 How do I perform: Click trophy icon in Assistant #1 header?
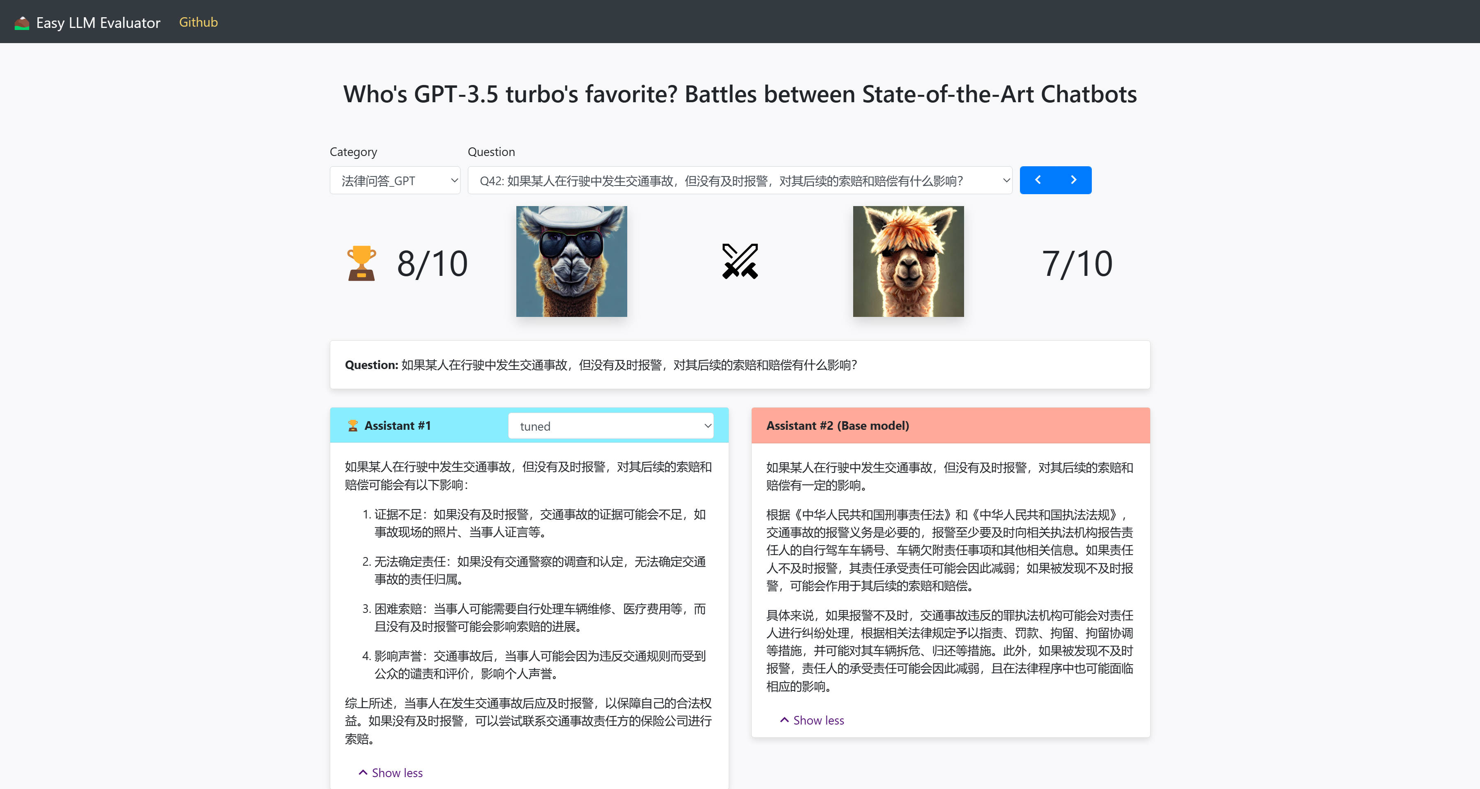(x=353, y=426)
